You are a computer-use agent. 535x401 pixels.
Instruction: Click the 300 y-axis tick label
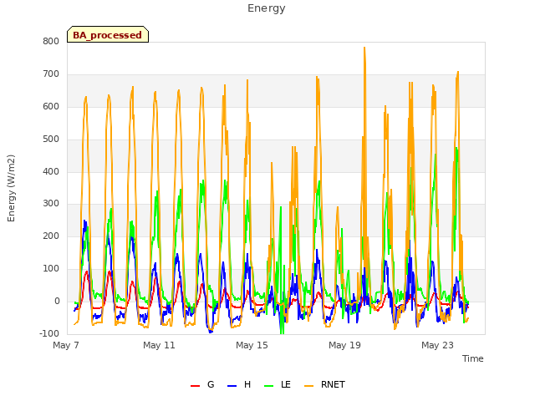point(51,204)
